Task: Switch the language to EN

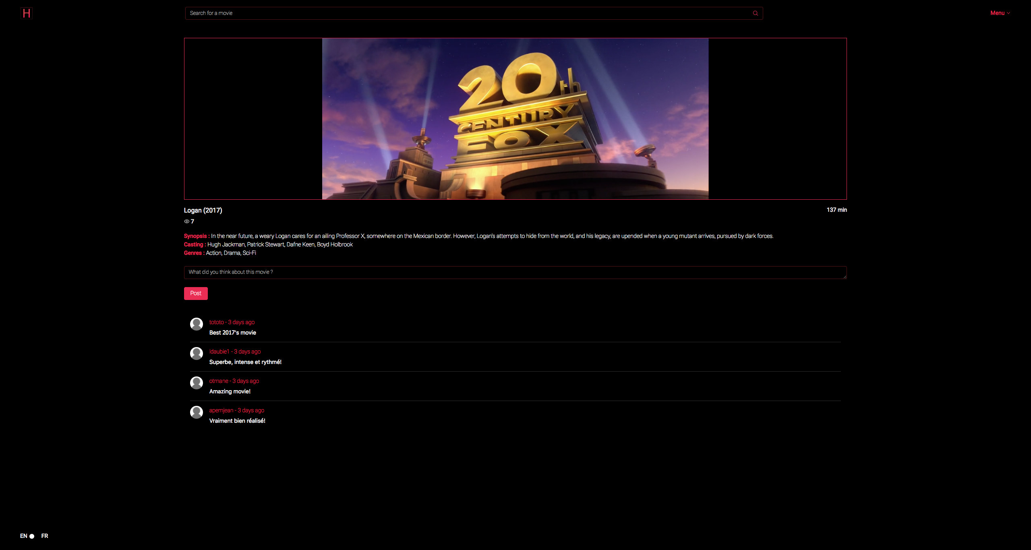Action: coord(24,536)
